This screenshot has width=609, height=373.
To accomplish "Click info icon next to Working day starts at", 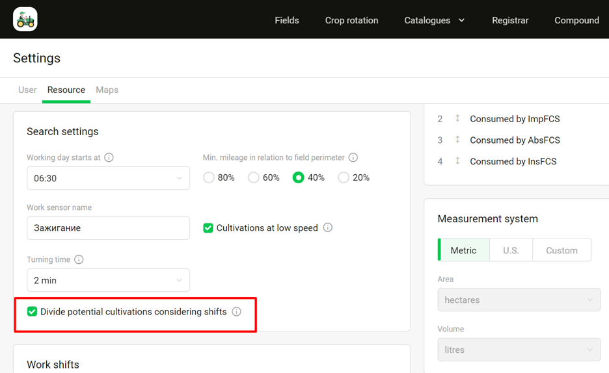I will pyautogui.click(x=109, y=157).
